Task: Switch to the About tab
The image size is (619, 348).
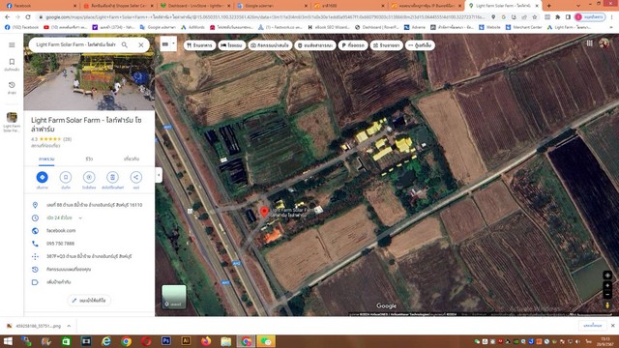Action: [x=132, y=159]
